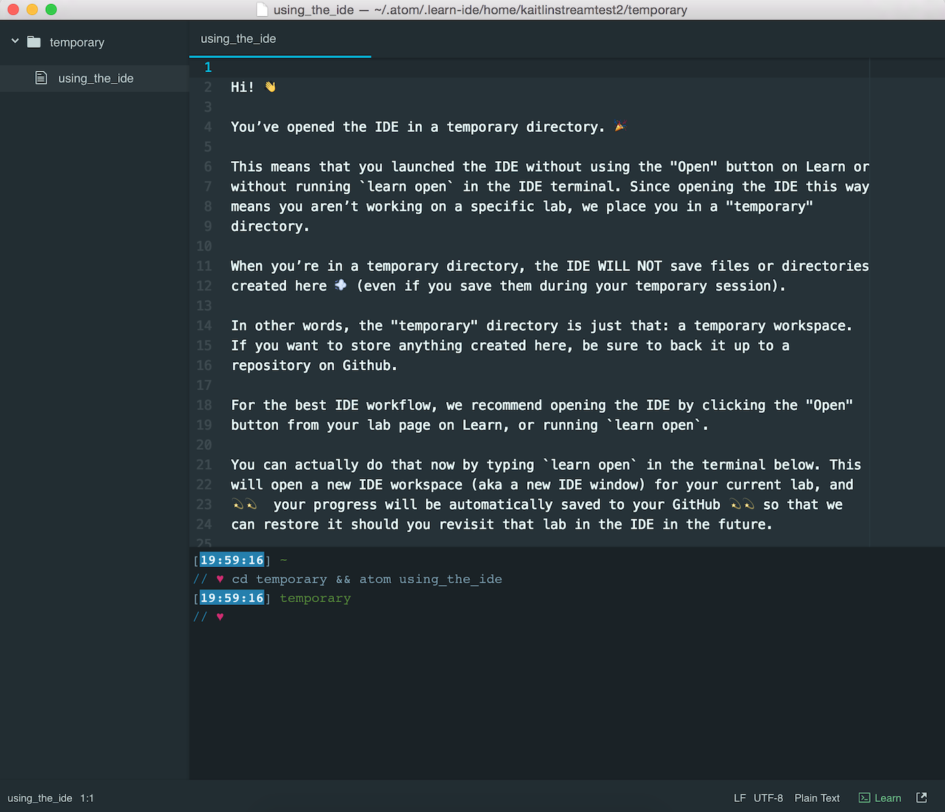Viewport: 945px width, 812px height.
Task: Open the UTF-8 encoding selector
Action: point(768,798)
